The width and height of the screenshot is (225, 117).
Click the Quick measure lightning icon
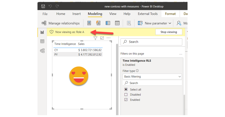click(x=98, y=23)
